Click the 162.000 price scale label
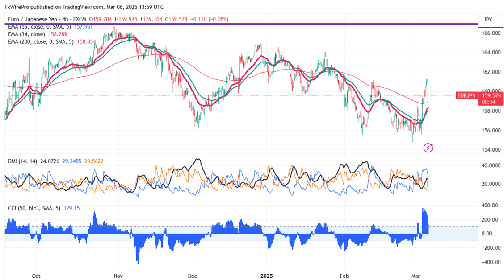The width and height of the screenshot is (504, 280). pos(491,72)
